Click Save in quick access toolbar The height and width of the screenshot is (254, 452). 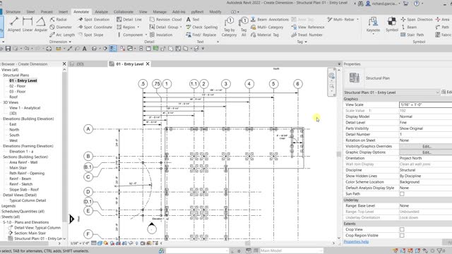8,49
